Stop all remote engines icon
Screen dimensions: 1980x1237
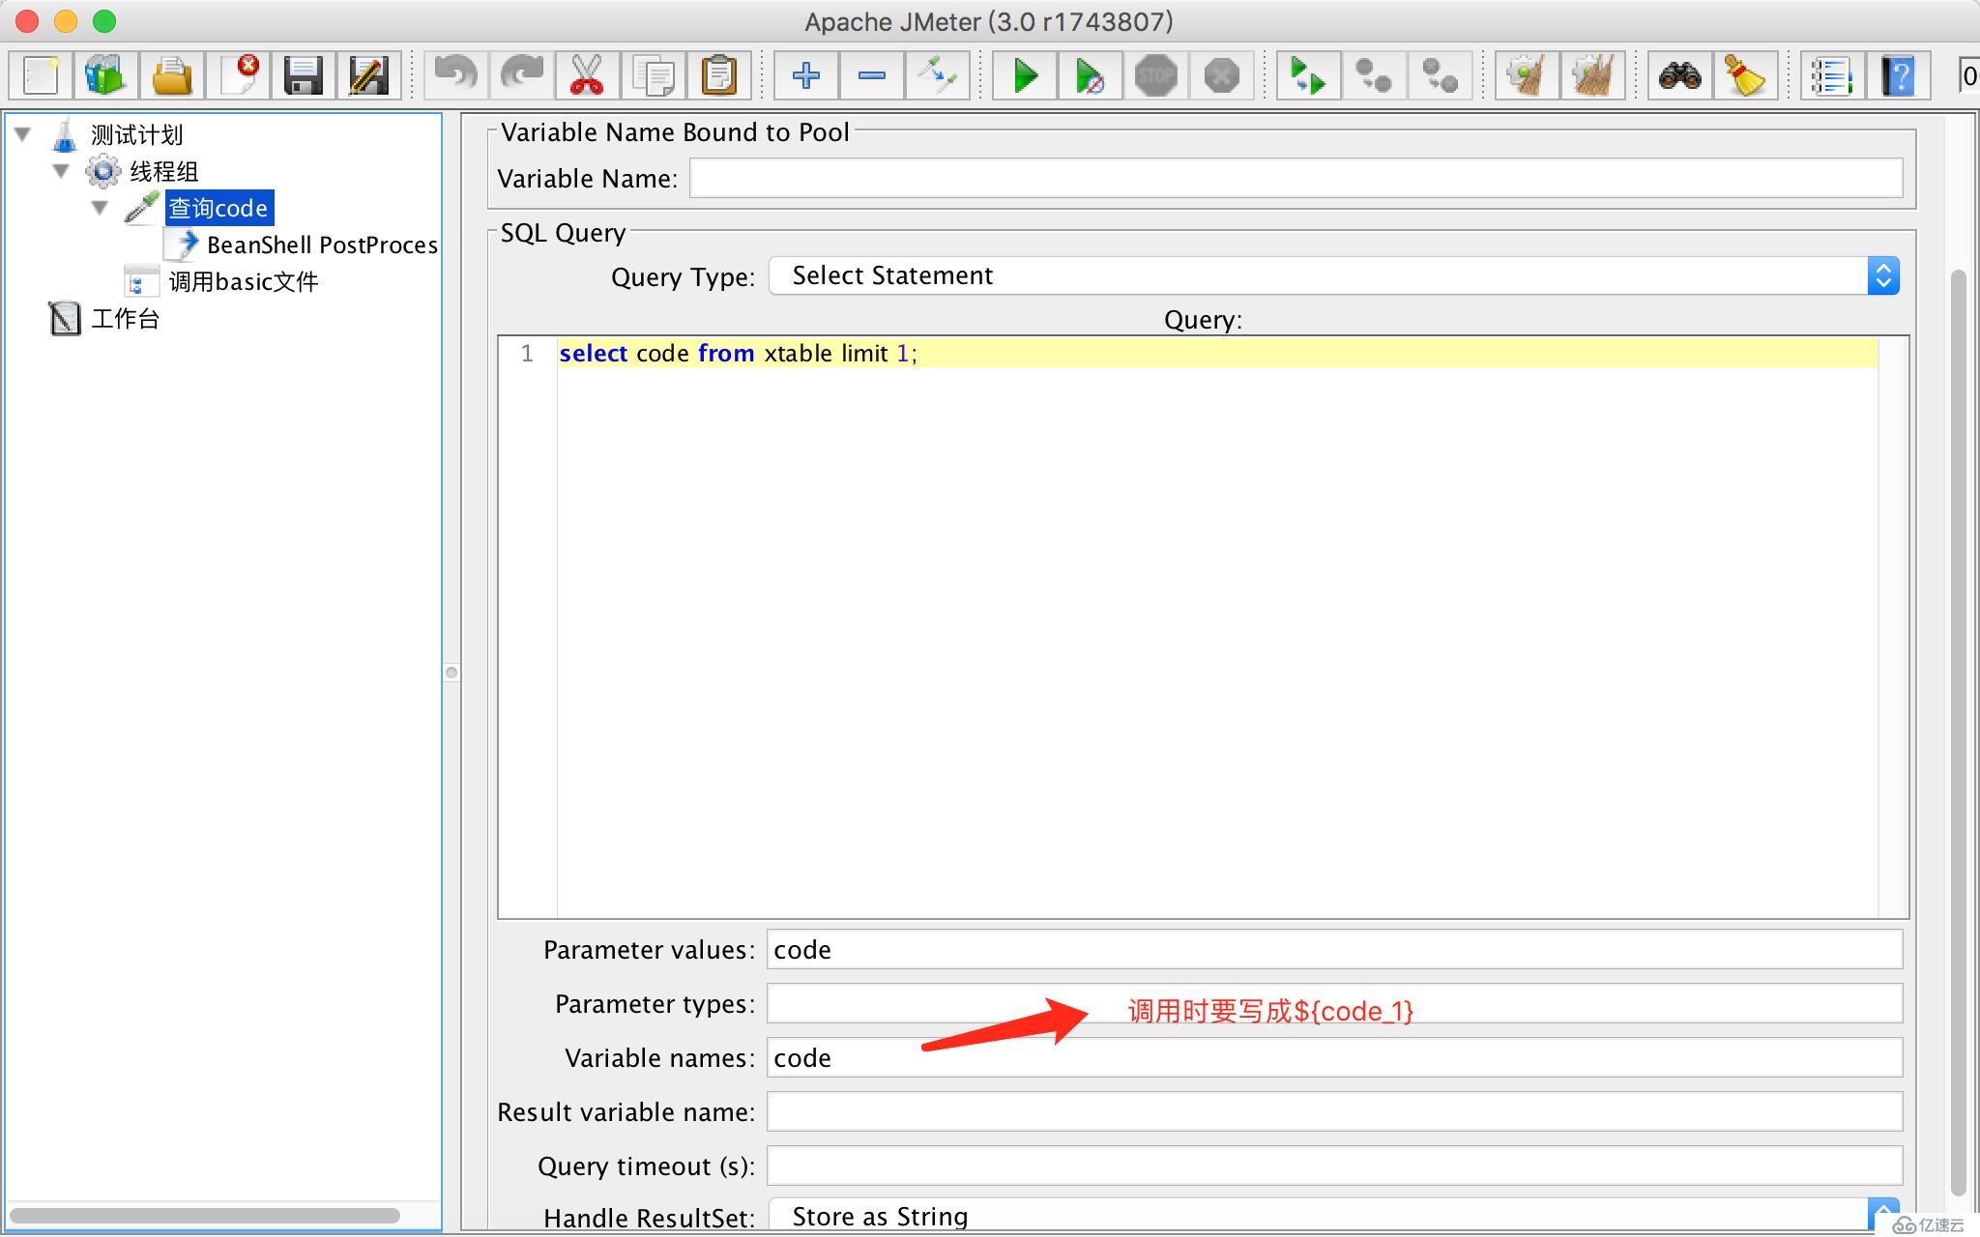(x=1374, y=75)
